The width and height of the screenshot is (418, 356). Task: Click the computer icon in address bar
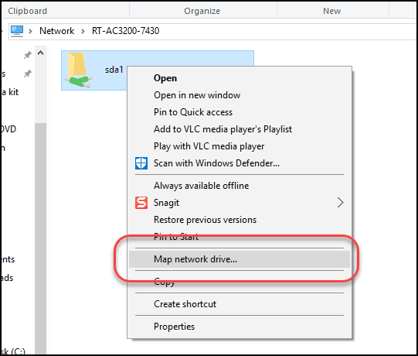point(17,31)
